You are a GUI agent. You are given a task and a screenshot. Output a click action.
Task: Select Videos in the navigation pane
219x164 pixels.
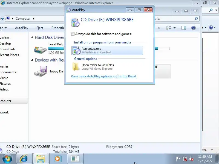point(4,89)
